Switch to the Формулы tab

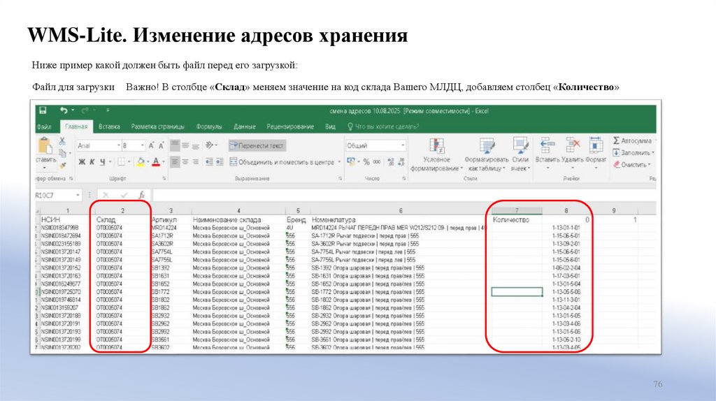pos(208,126)
